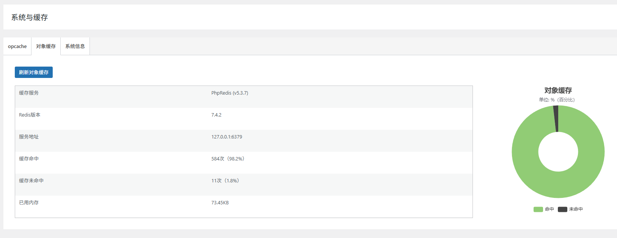Click the 系统与缓存 page heading

click(x=30, y=17)
